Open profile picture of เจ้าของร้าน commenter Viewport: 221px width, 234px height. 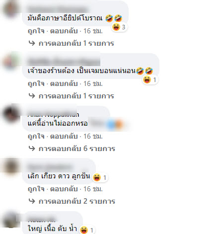pyautogui.click(x=11, y=62)
